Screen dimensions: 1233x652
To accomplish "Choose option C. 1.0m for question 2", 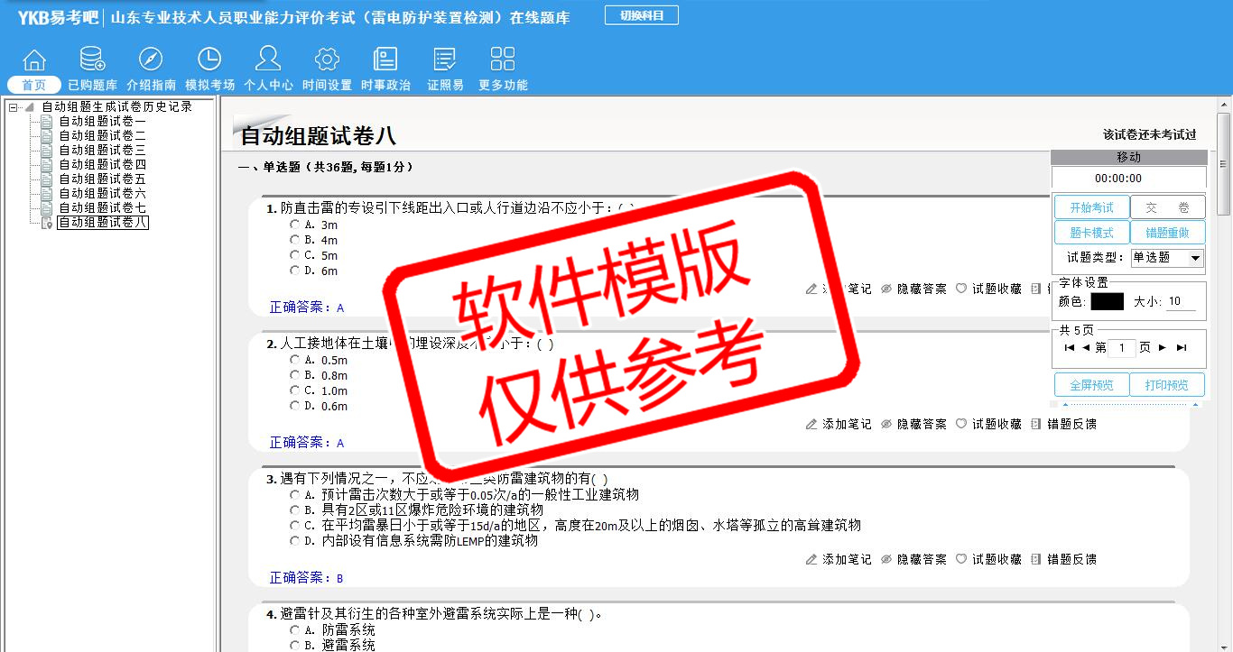I will coord(294,390).
